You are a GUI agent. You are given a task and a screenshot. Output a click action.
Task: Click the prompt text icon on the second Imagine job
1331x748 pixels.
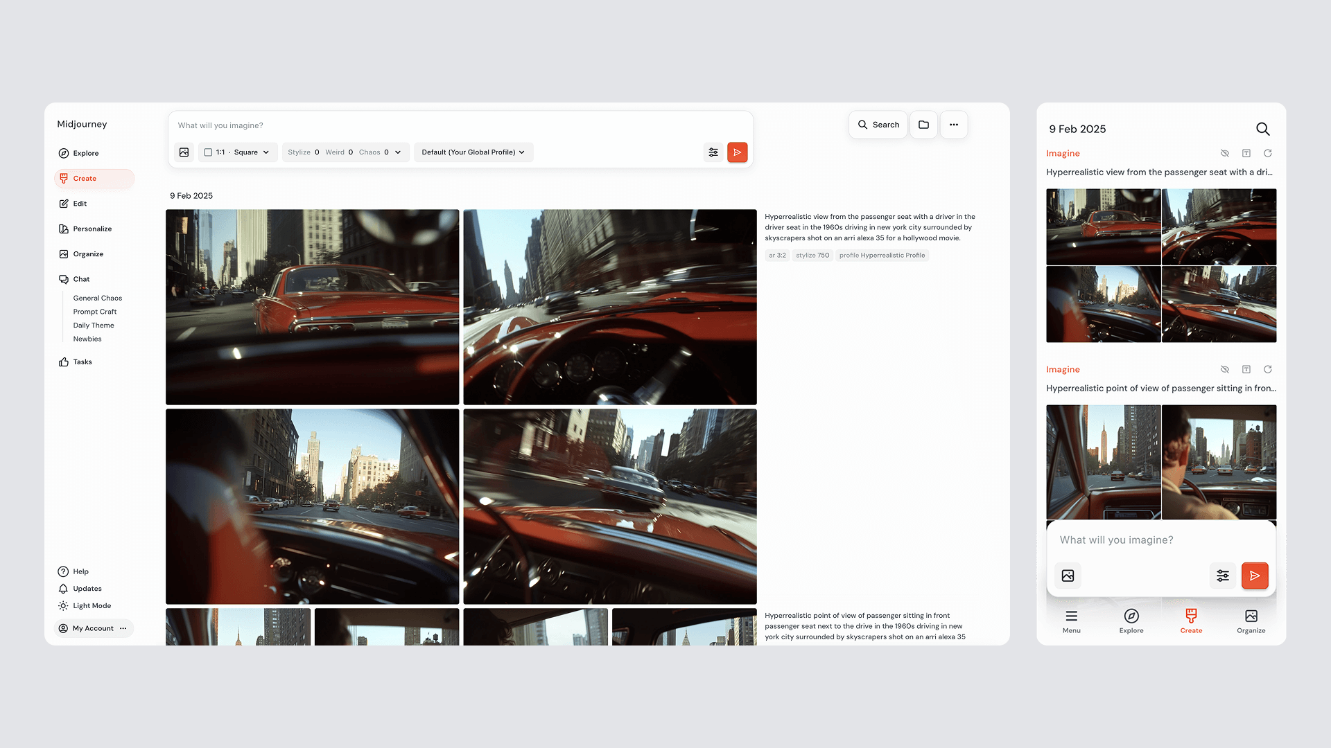(x=1246, y=369)
